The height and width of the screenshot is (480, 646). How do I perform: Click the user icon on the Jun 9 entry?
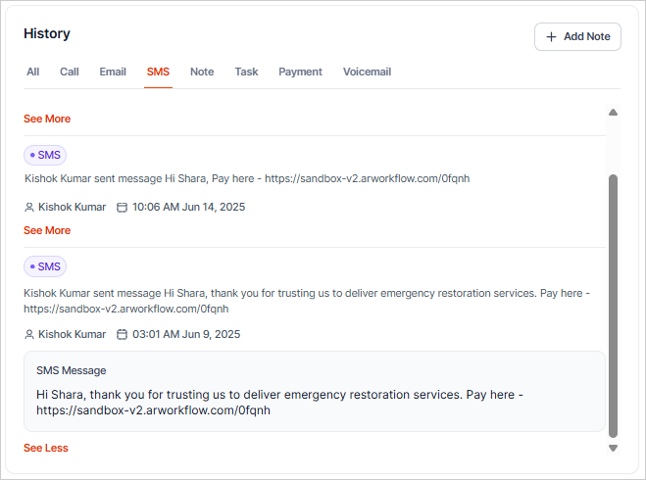(x=28, y=335)
